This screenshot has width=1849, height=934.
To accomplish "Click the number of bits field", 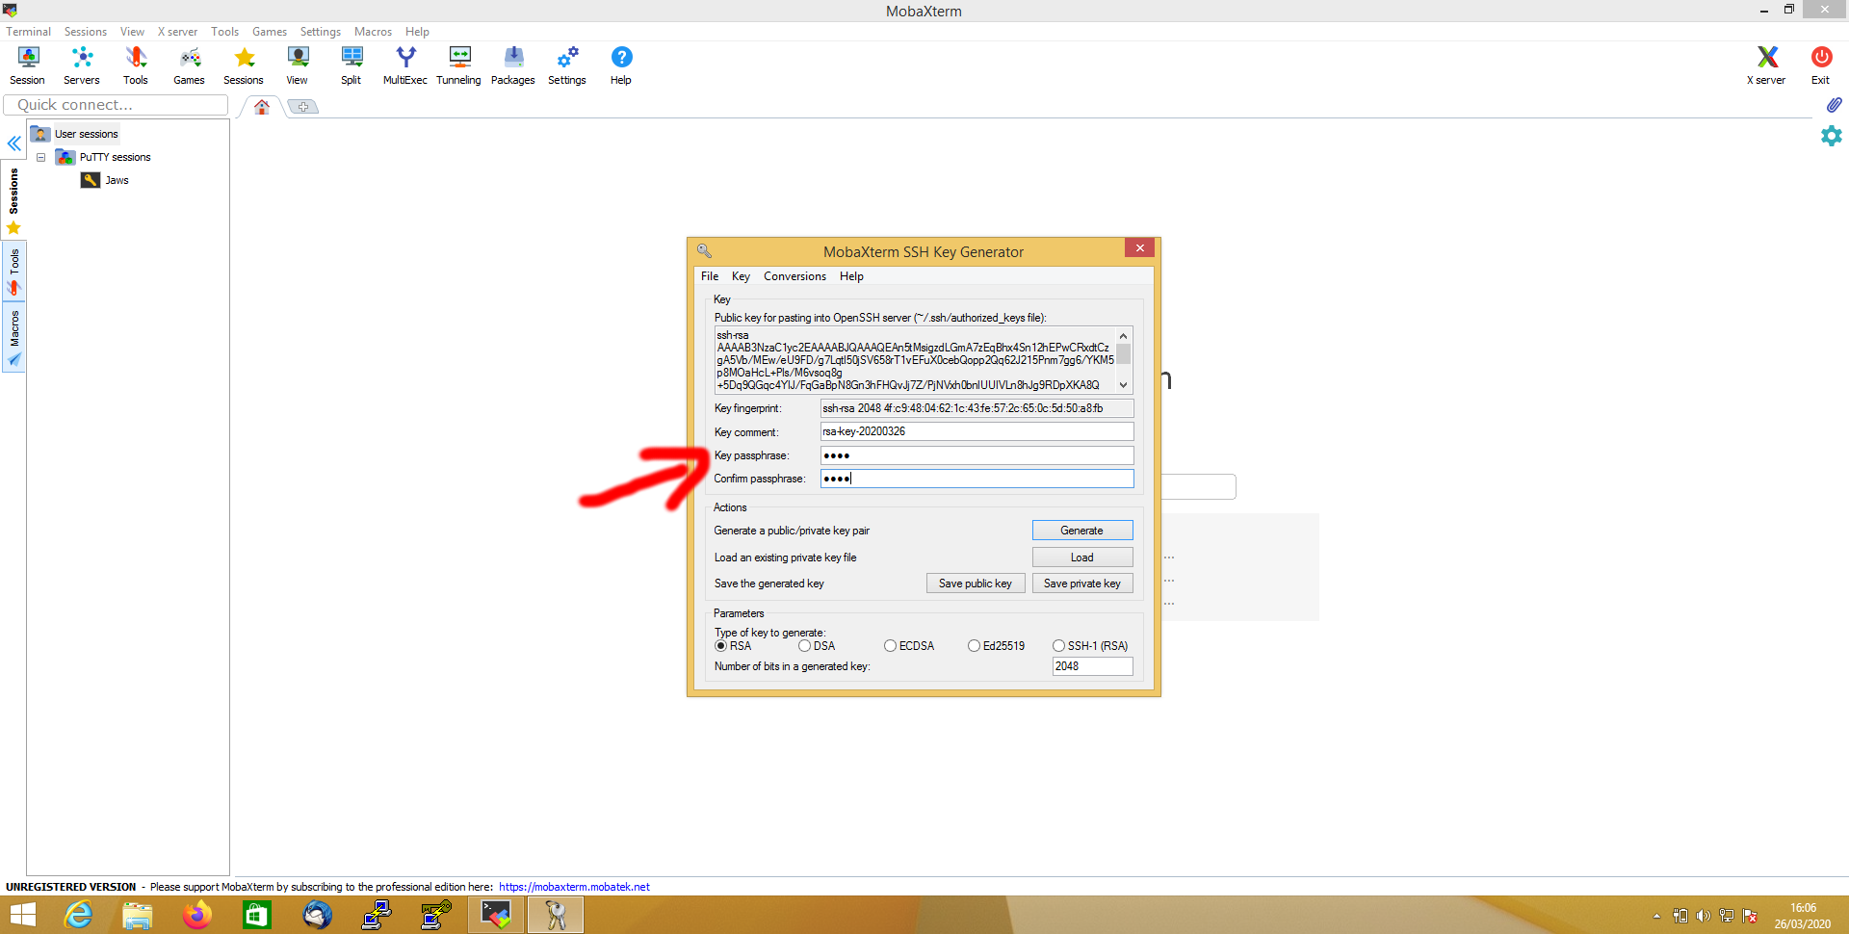I will coord(1093,666).
